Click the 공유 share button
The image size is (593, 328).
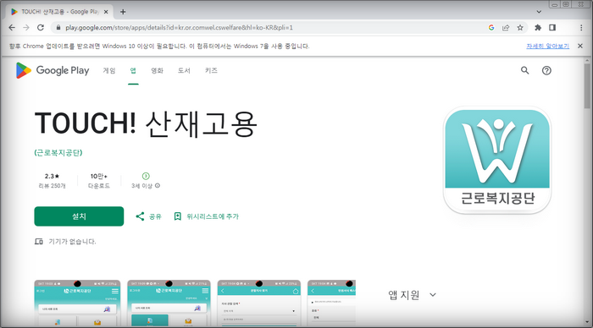click(148, 216)
